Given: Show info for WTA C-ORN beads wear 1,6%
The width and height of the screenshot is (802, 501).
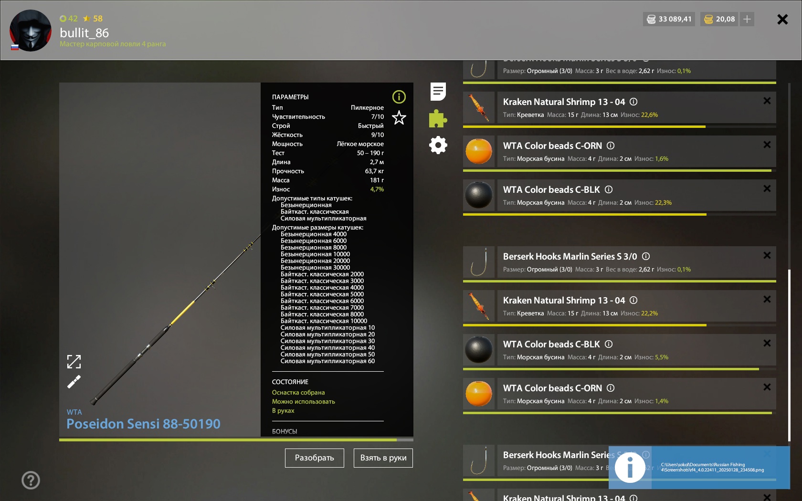Looking at the screenshot, I should 611,146.
